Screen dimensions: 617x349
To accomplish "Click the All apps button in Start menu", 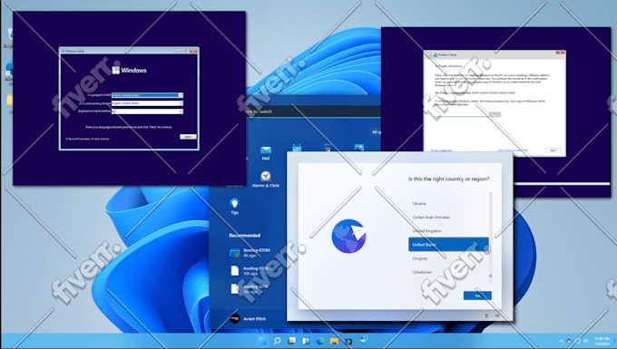I will click(x=377, y=132).
